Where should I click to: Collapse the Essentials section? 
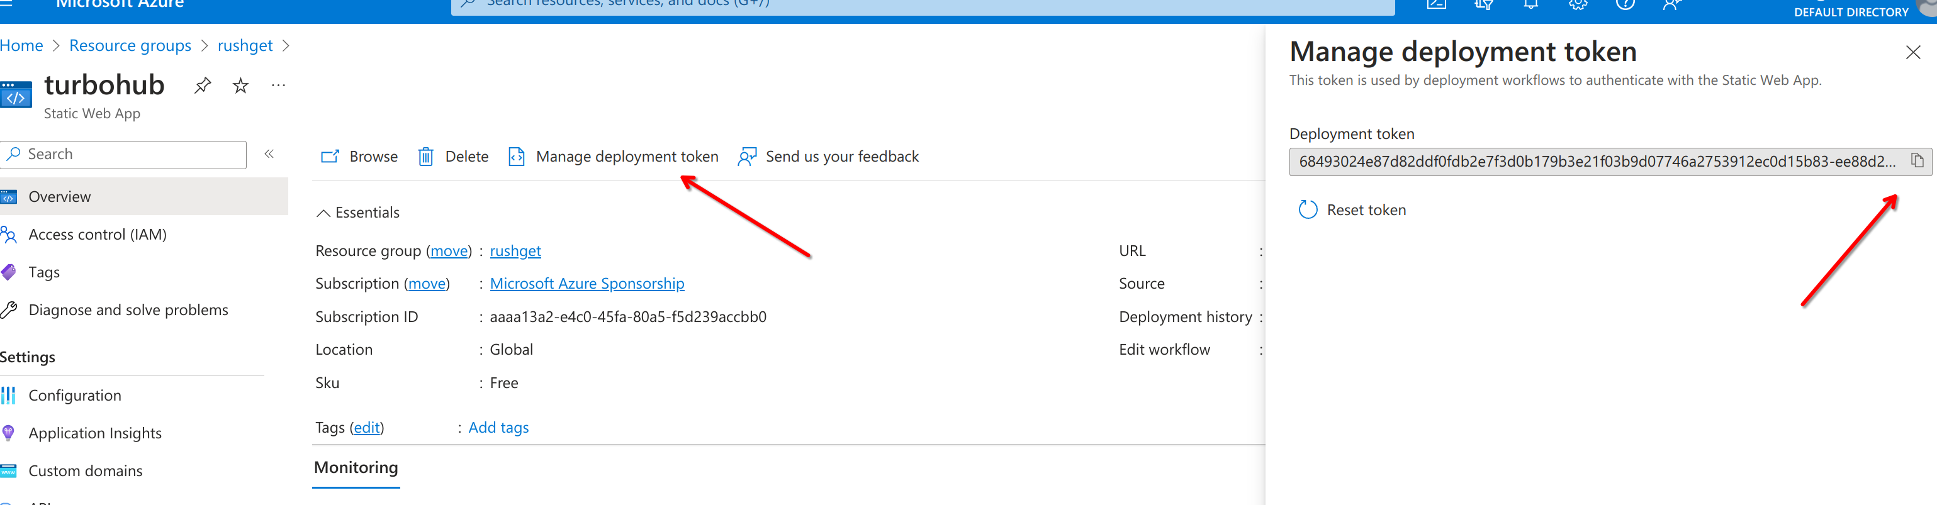tap(358, 213)
